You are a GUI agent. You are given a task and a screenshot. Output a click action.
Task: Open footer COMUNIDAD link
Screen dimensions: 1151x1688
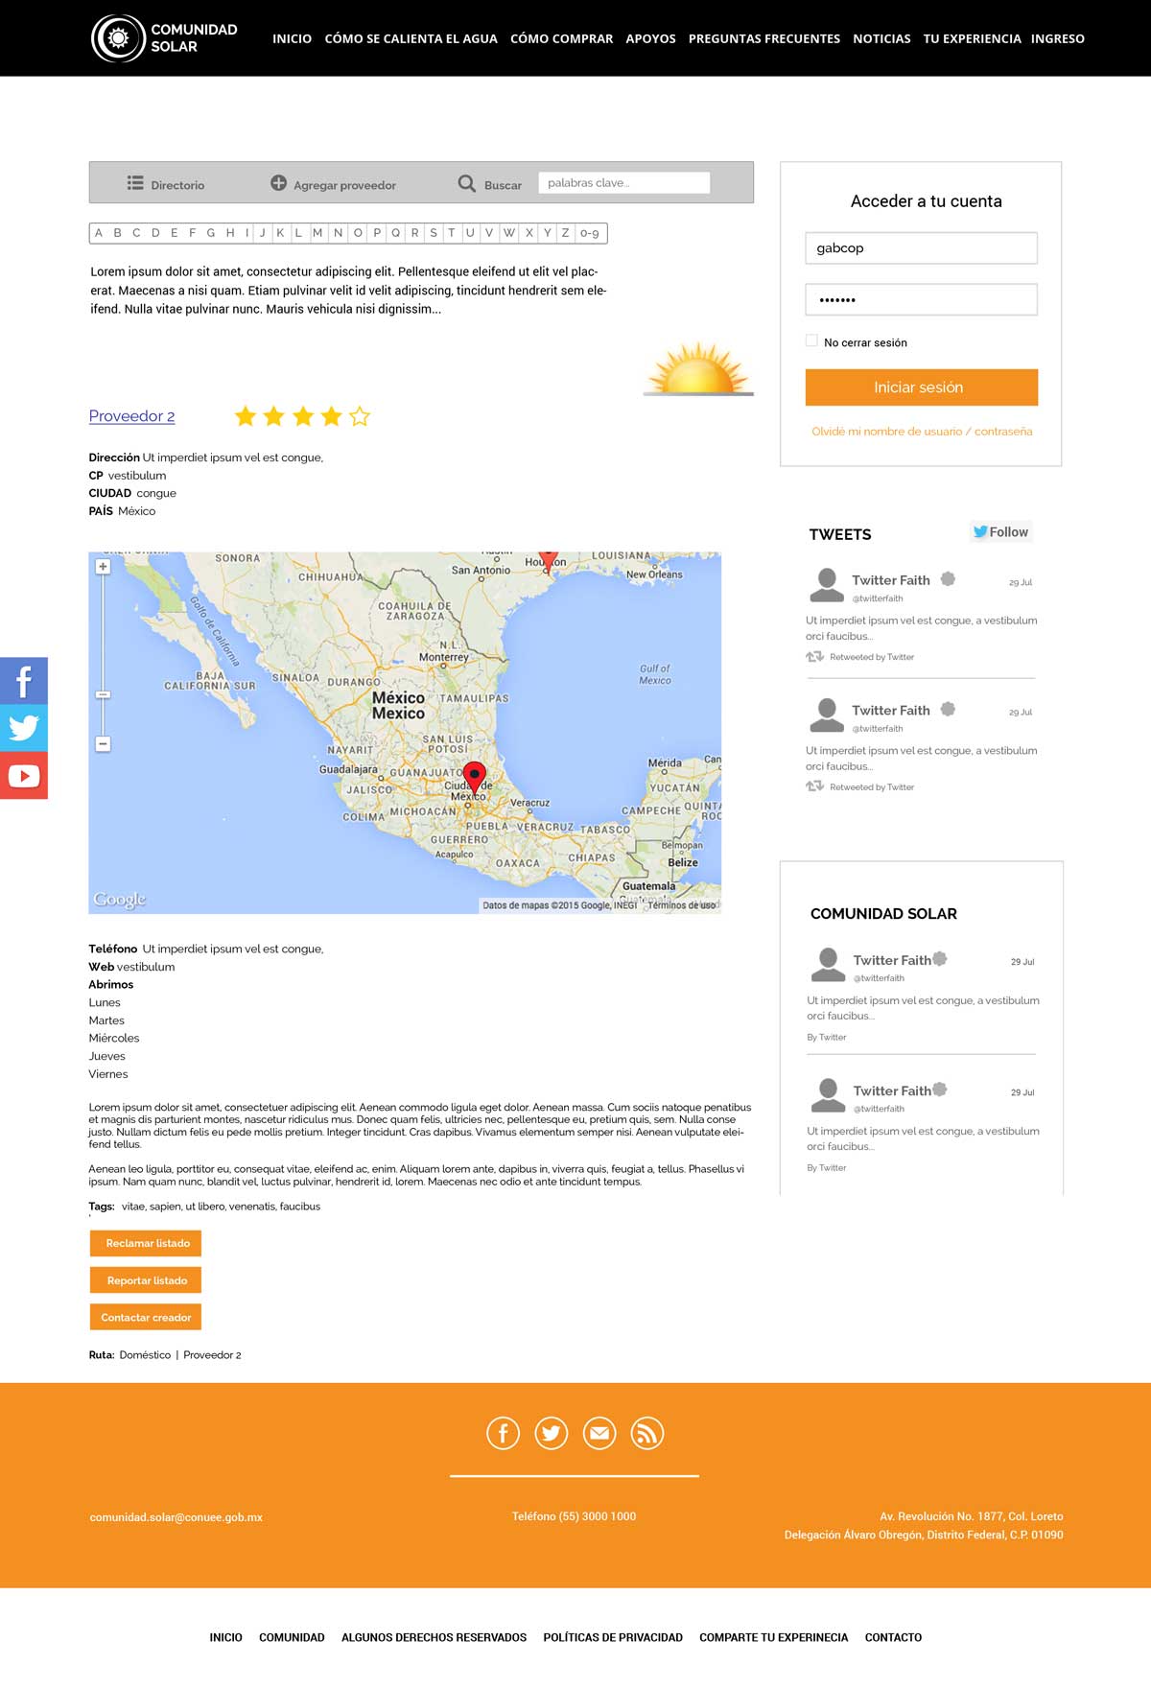(x=292, y=1637)
